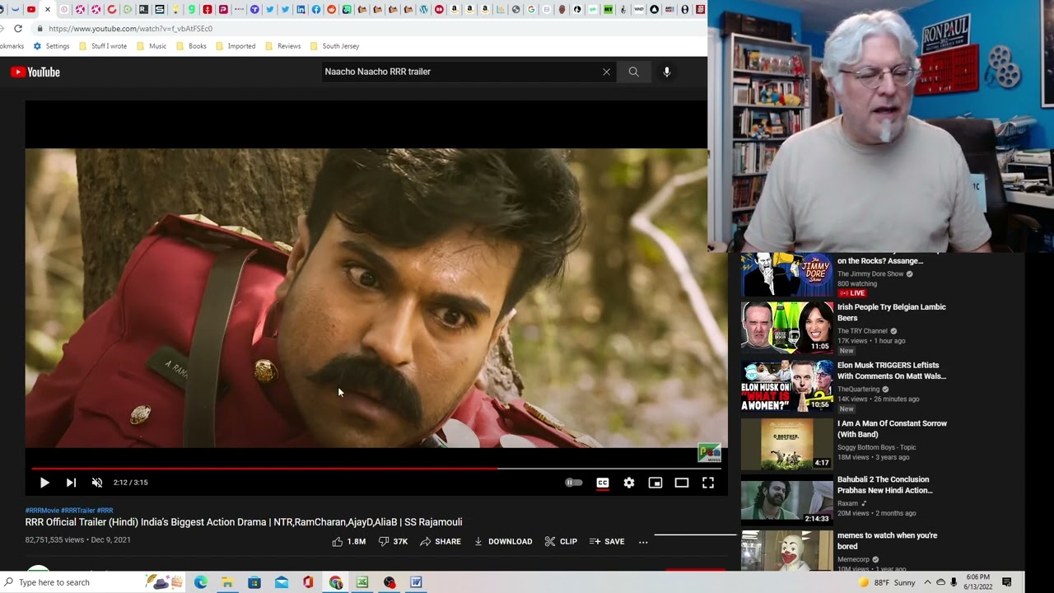Start voice search with microphone icon
This screenshot has height=593, width=1054.
[667, 72]
